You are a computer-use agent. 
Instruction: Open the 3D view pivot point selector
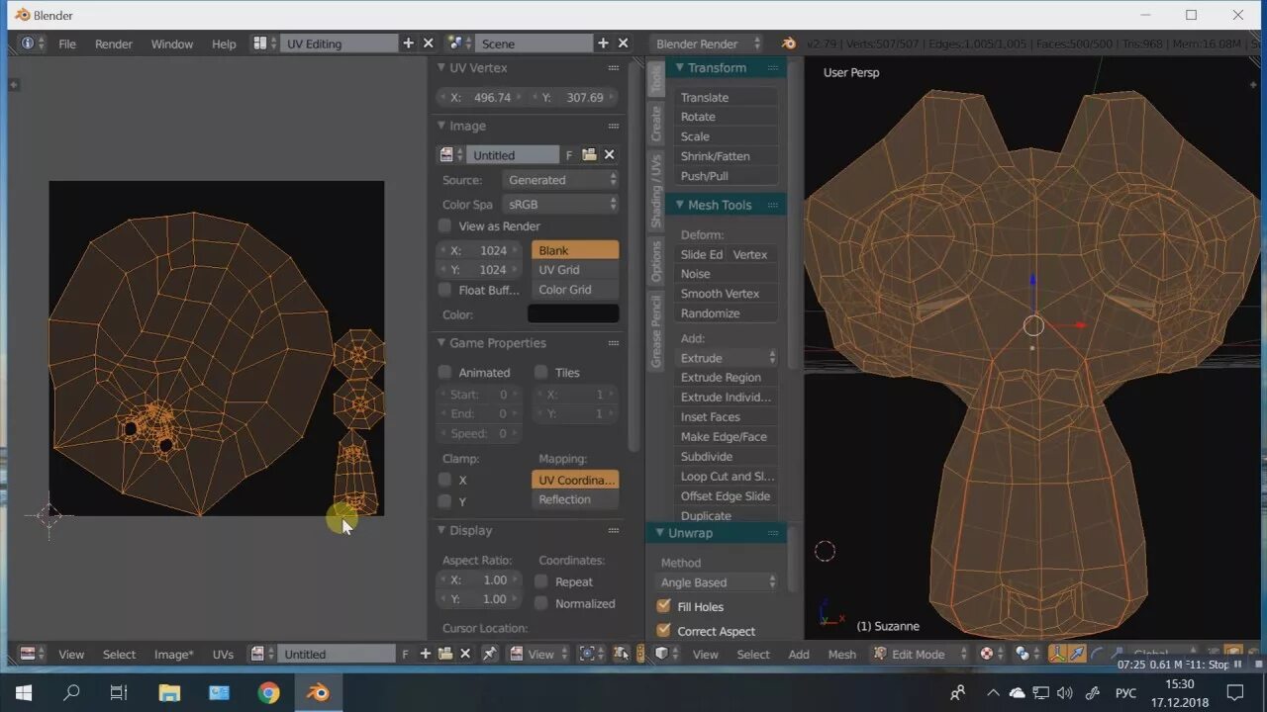click(1025, 654)
